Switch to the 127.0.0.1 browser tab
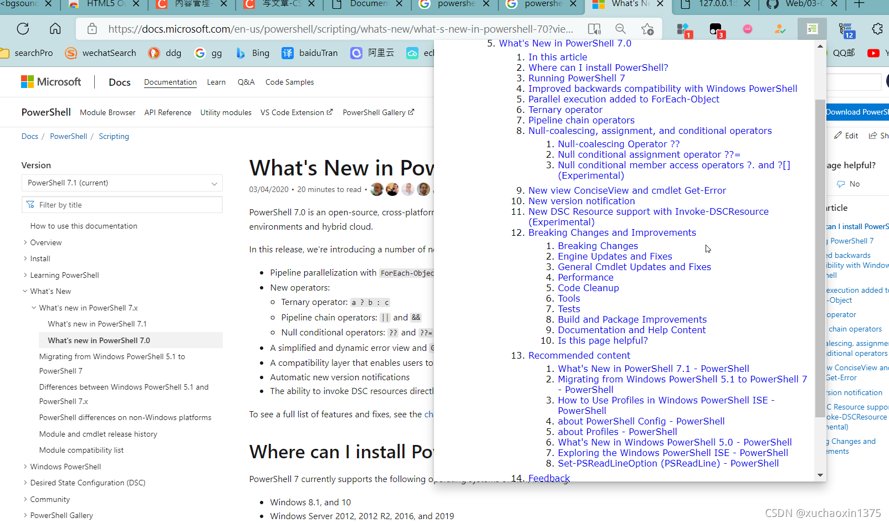Screen dimensions: 889x523 coord(714,4)
